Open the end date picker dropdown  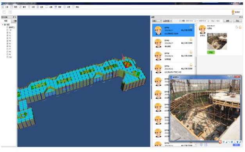208,21
